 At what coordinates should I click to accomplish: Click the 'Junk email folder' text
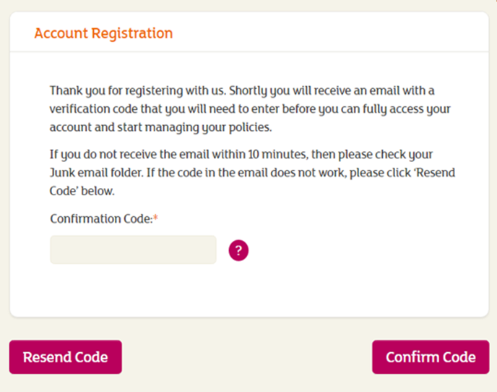pos(96,173)
